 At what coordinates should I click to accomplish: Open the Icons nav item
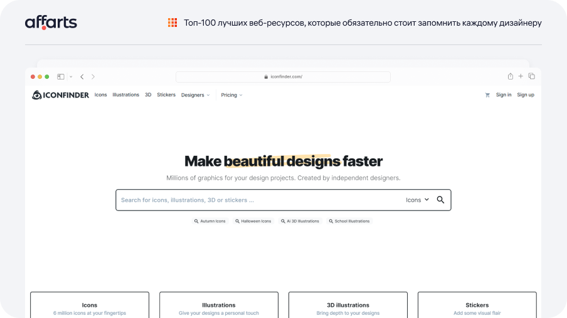[x=100, y=95]
